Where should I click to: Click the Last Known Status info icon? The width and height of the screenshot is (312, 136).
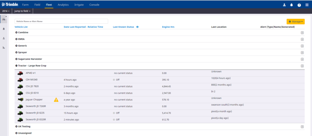point(137,27)
